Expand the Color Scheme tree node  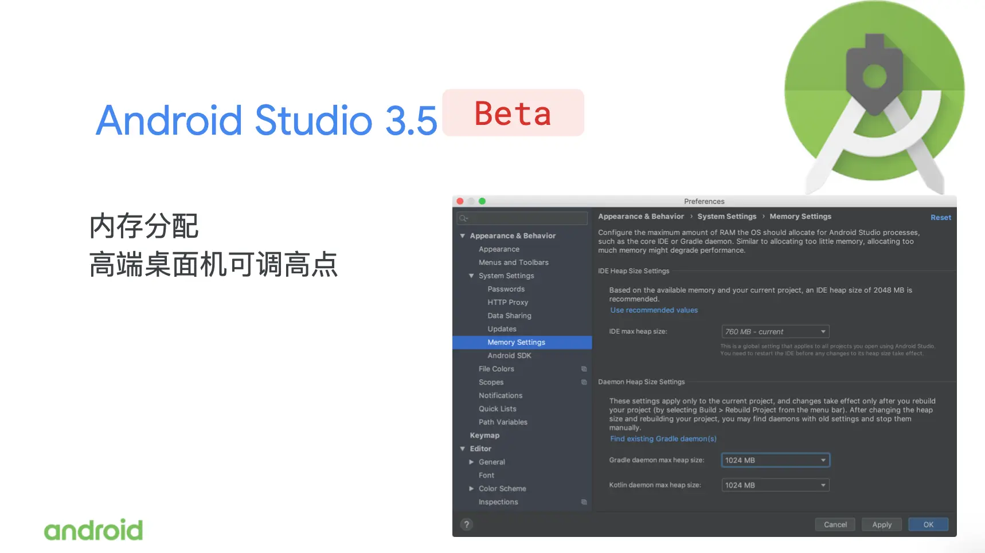click(x=471, y=489)
